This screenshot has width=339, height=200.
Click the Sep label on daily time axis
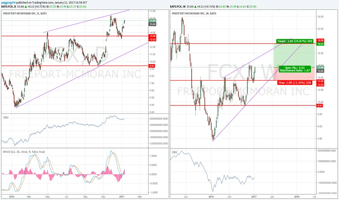click(x=85, y=196)
